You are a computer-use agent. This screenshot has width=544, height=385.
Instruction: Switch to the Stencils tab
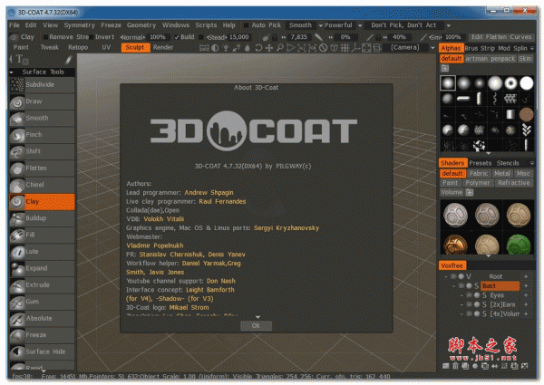pos(508,163)
